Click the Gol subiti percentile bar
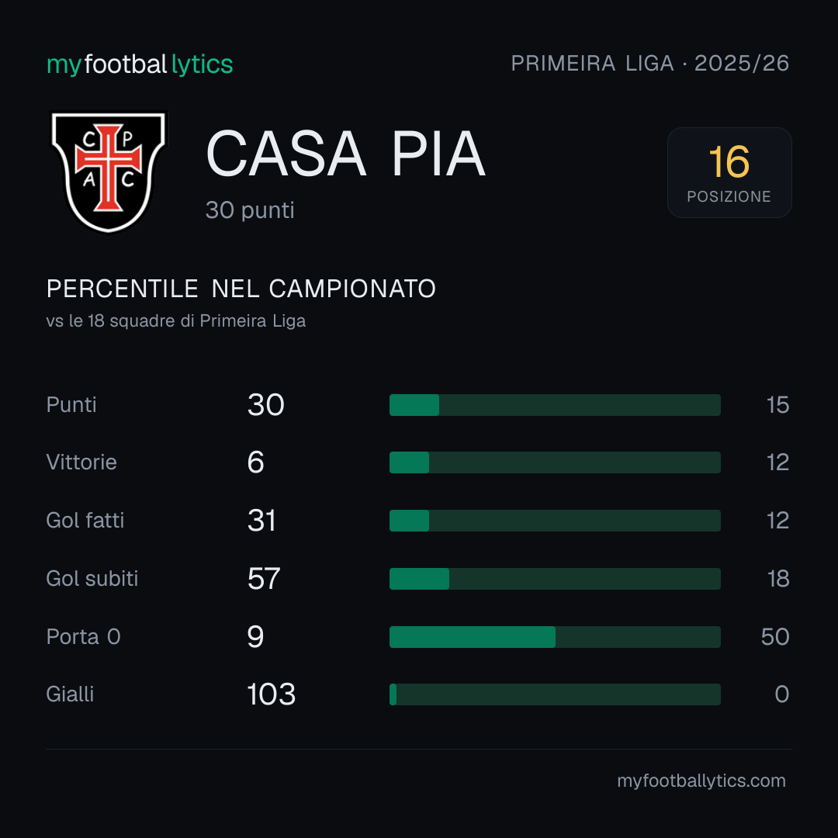 point(555,579)
